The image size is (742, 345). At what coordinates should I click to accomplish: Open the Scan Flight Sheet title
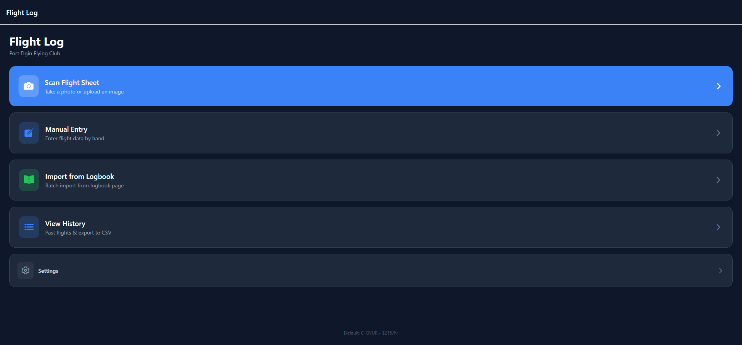pos(72,83)
